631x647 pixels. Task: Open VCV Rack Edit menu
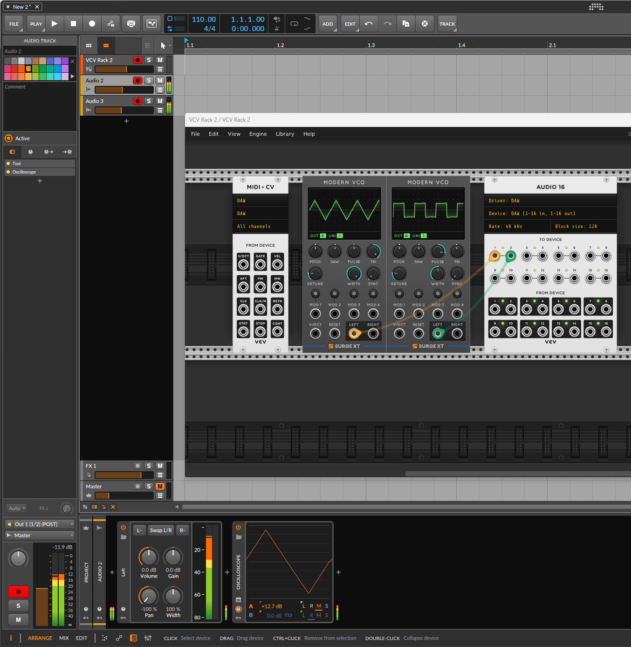point(213,134)
